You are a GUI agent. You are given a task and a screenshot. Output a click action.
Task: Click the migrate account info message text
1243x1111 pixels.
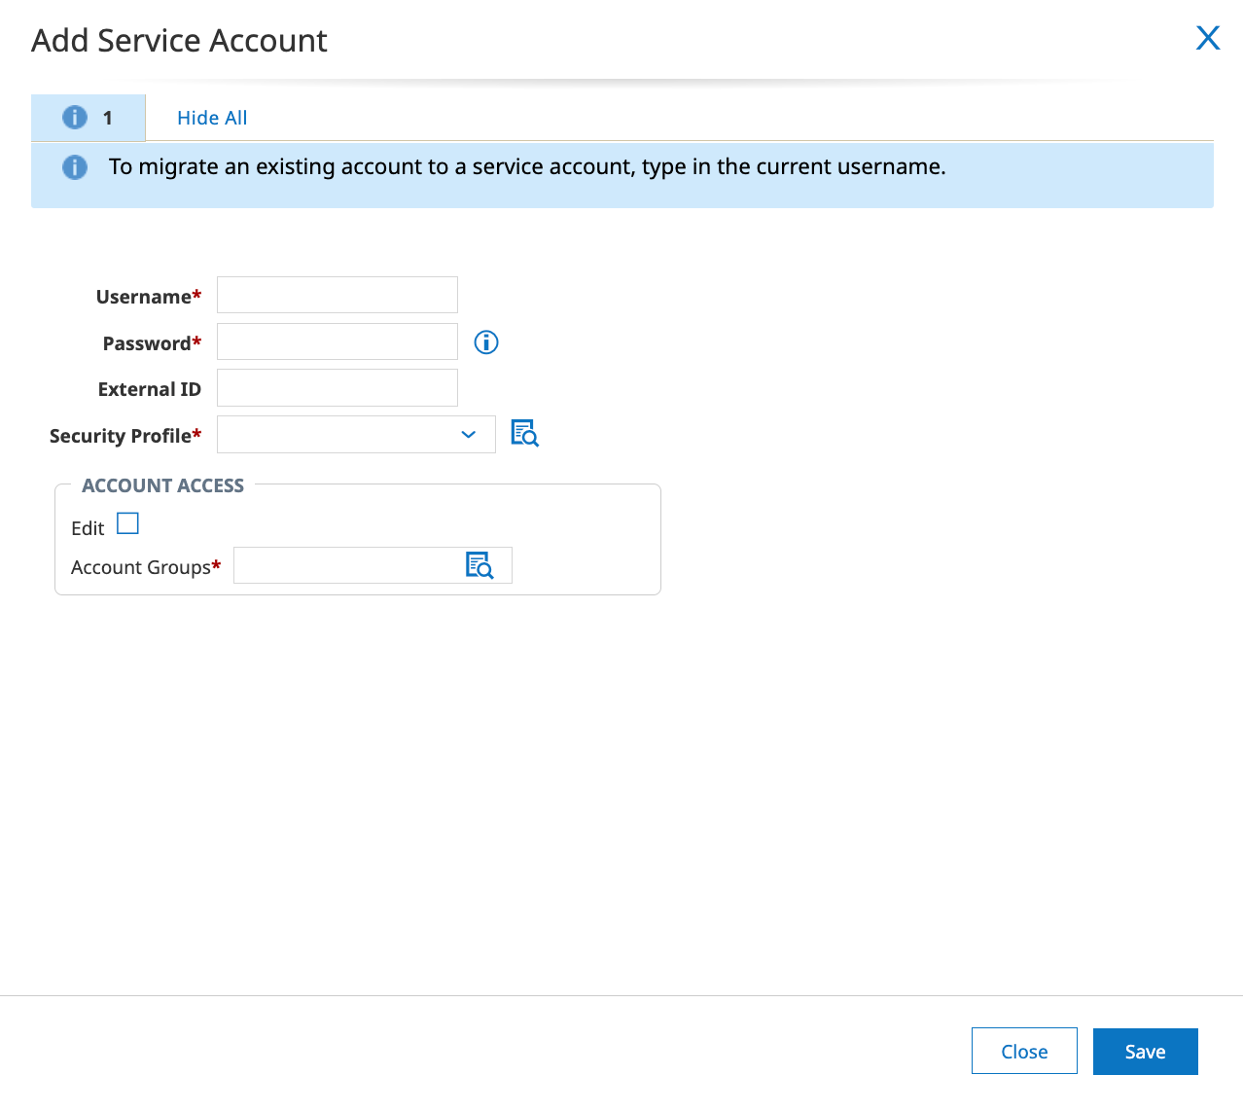[527, 166]
